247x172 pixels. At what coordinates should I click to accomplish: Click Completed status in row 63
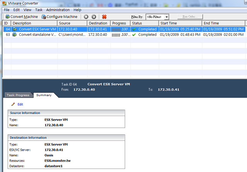coord(147,35)
